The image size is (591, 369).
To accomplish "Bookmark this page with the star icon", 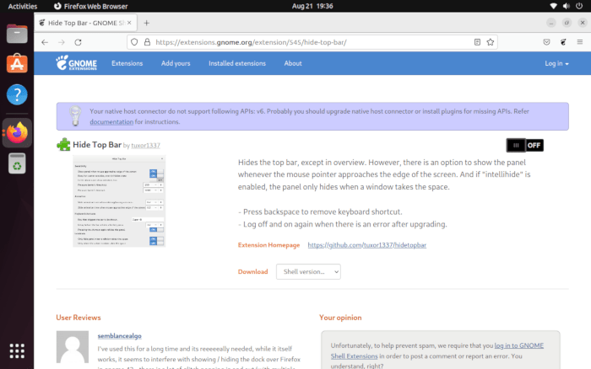I will click(490, 42).
